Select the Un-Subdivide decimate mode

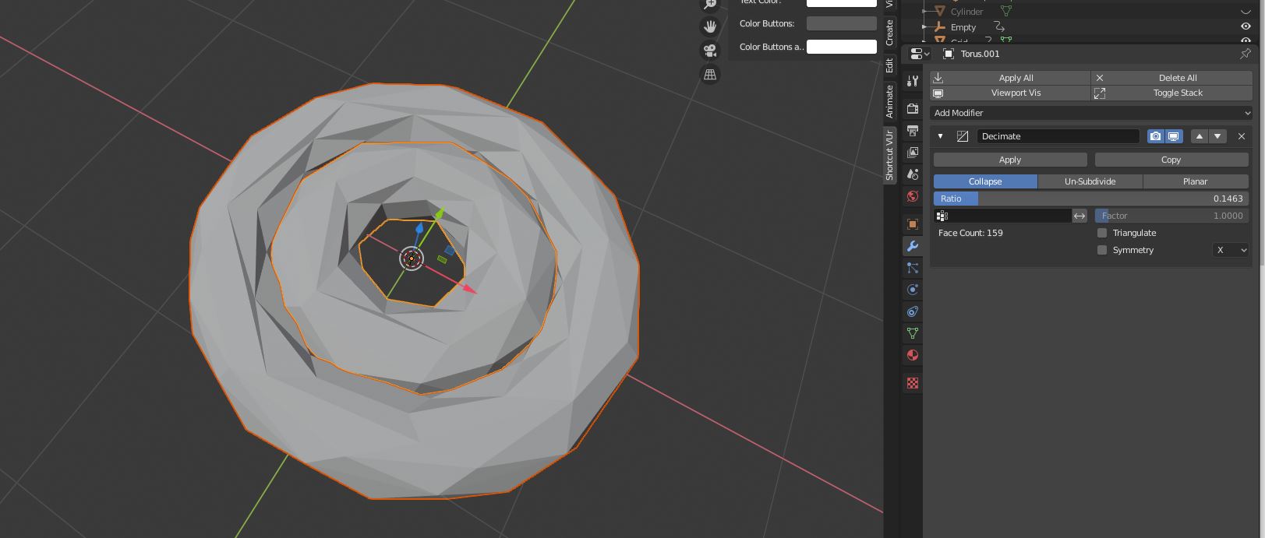pyautogui.click(x=1090, y=181)
